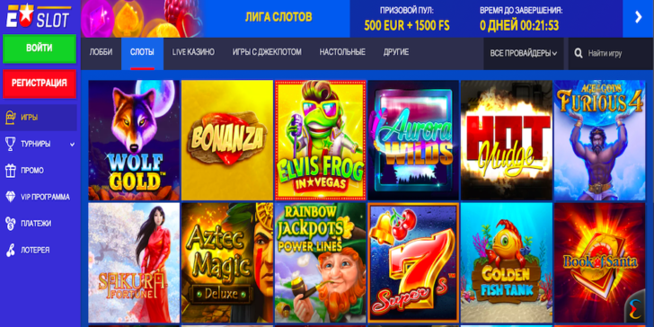
Task: Click the EUSlot logo
Action: [39, 16]
